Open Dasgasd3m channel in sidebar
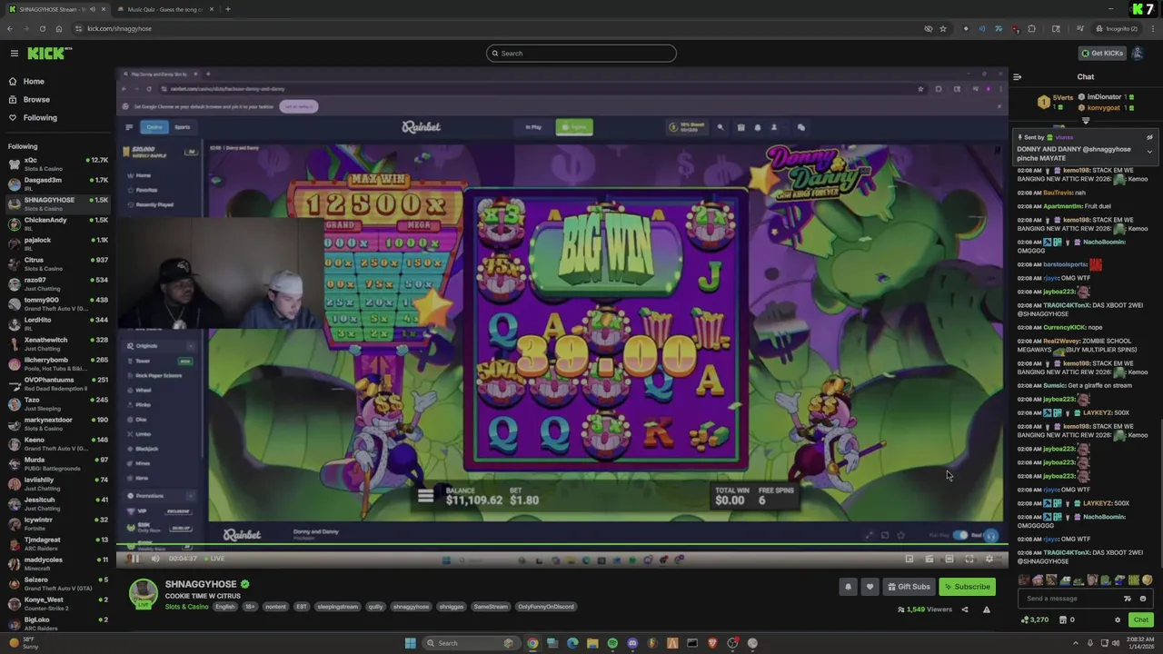Image resolution: width=1163 pixels, height=654 pixels. pos(56,183)
